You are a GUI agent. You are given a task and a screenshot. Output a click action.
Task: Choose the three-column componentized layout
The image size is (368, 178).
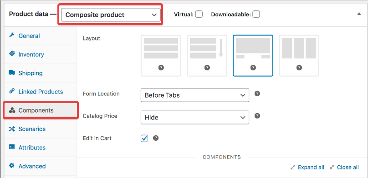[x=299, y=56]
